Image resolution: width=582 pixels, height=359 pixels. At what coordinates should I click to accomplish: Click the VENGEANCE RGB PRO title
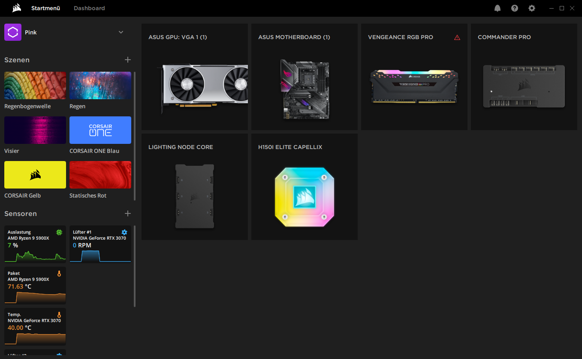tap(401, 37)
